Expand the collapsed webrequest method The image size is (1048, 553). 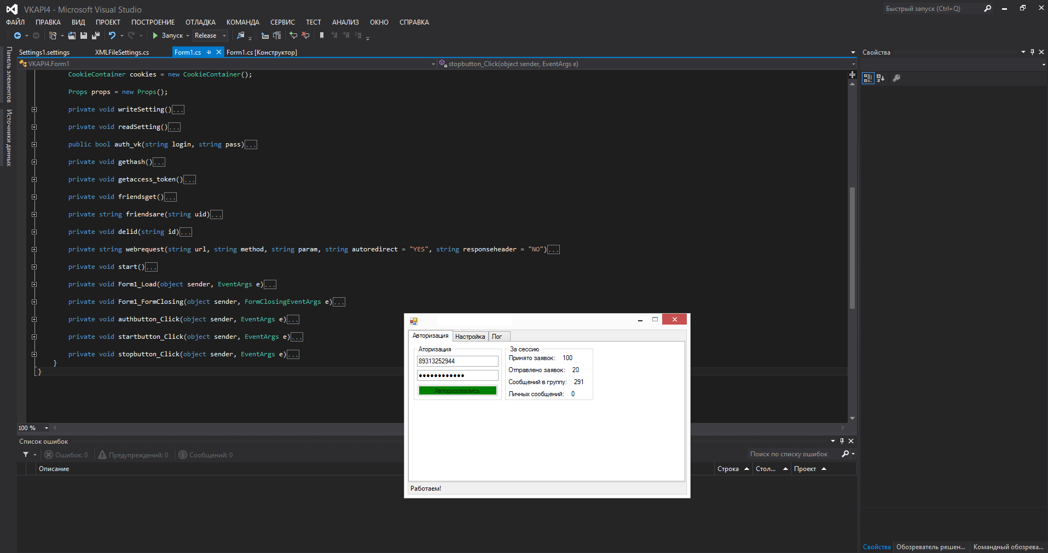tap(34, 250)
